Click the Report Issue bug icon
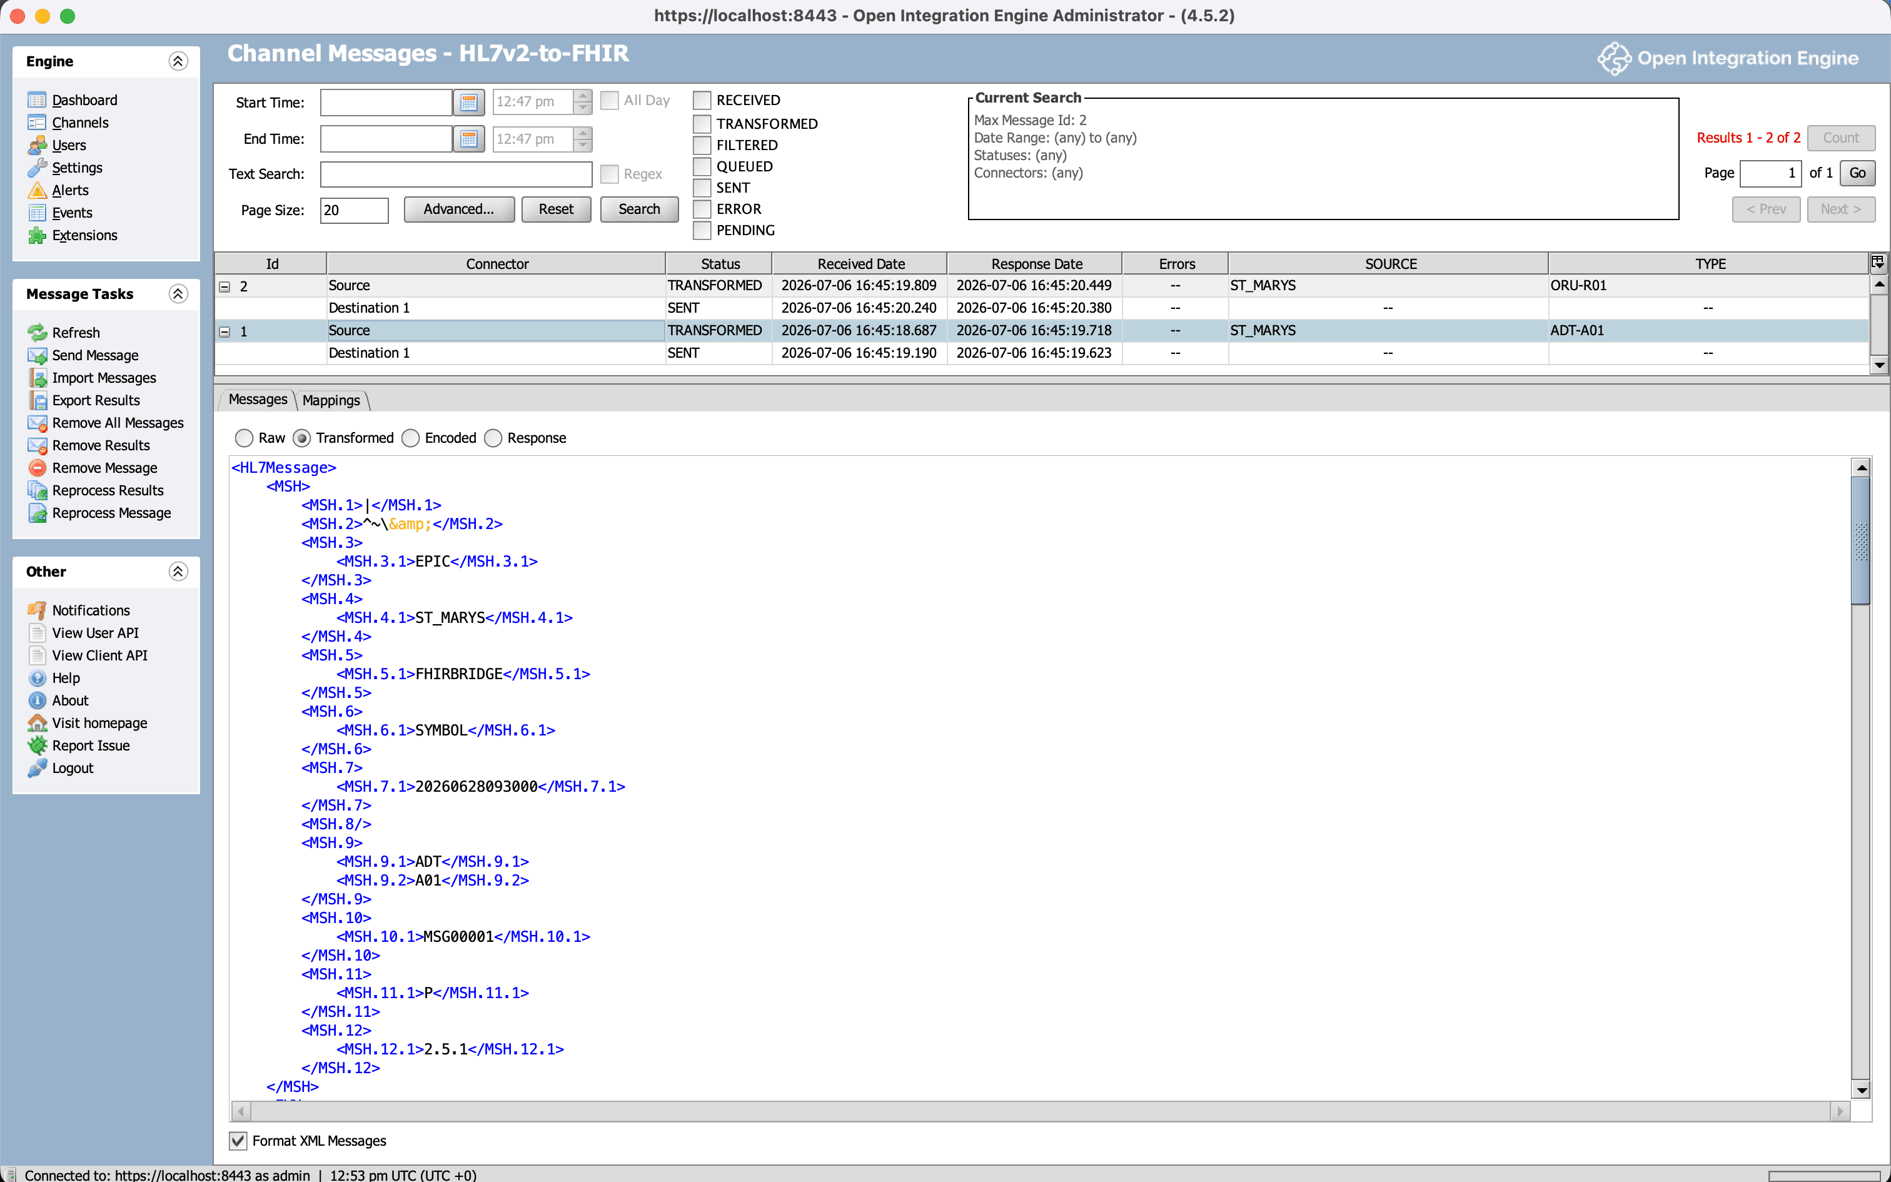1891x1182 pixels. [37, 745]
